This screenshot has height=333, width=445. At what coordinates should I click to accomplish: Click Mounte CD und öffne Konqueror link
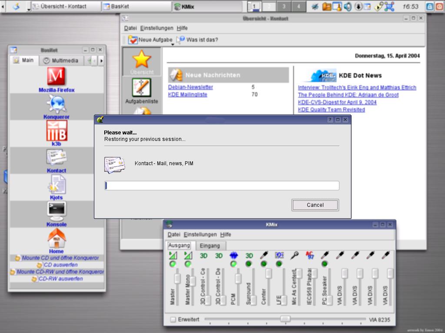[x=60, y=258]
